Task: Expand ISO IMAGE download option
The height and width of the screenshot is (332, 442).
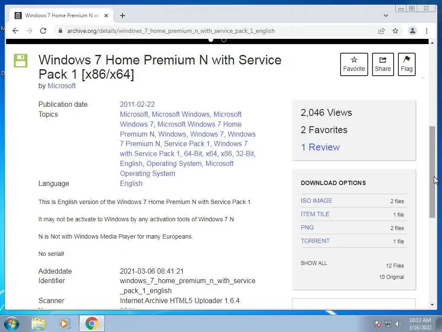Action: (x=316, y=201)
